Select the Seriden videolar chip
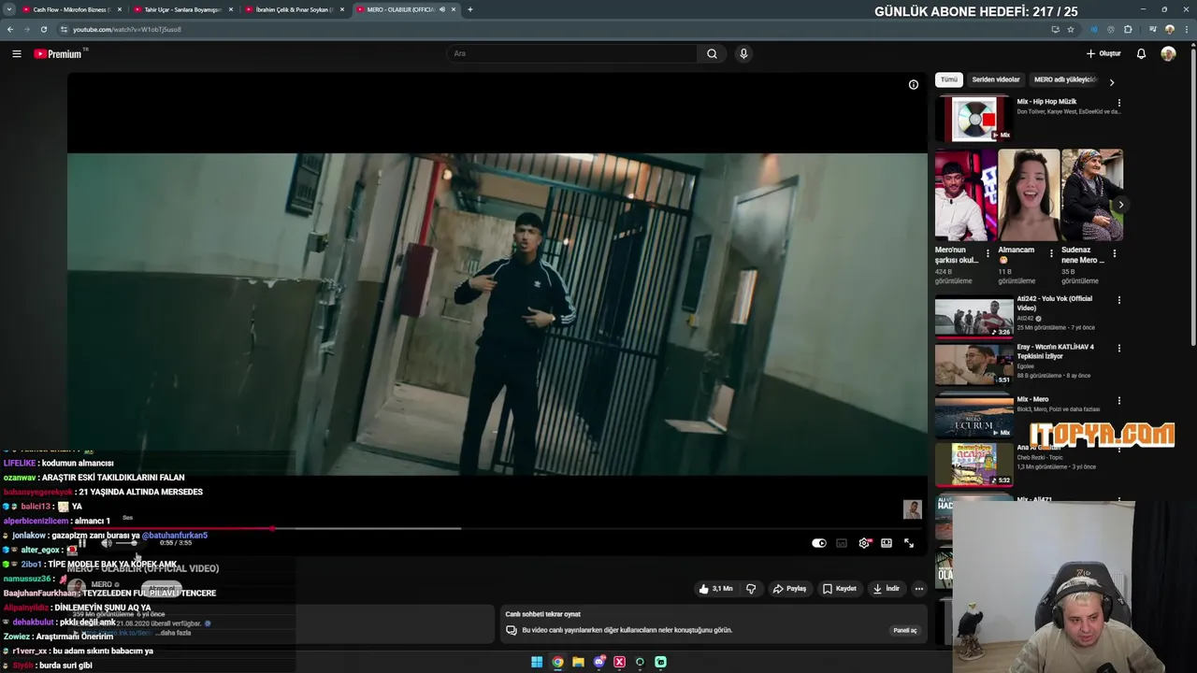 (x=996, y=79)
